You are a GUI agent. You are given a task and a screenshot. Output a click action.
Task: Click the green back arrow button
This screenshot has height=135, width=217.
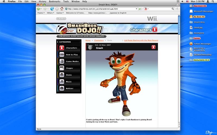[38, 9]
